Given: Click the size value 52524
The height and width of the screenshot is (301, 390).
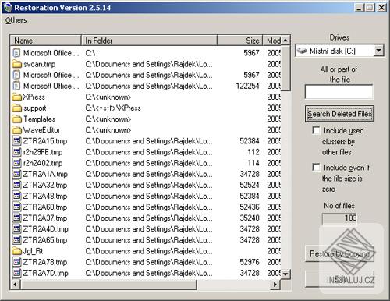Looking at the screenshot, I should [250, 185].
